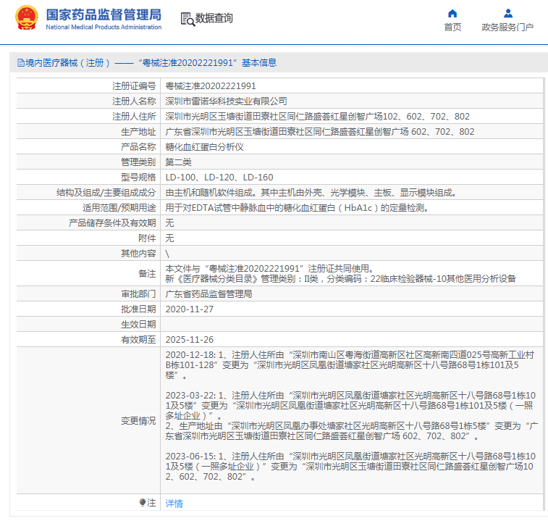548x521 pixels.
Task: Select 广东省药品监督管理局 approval department
Action: pos(208,294)
